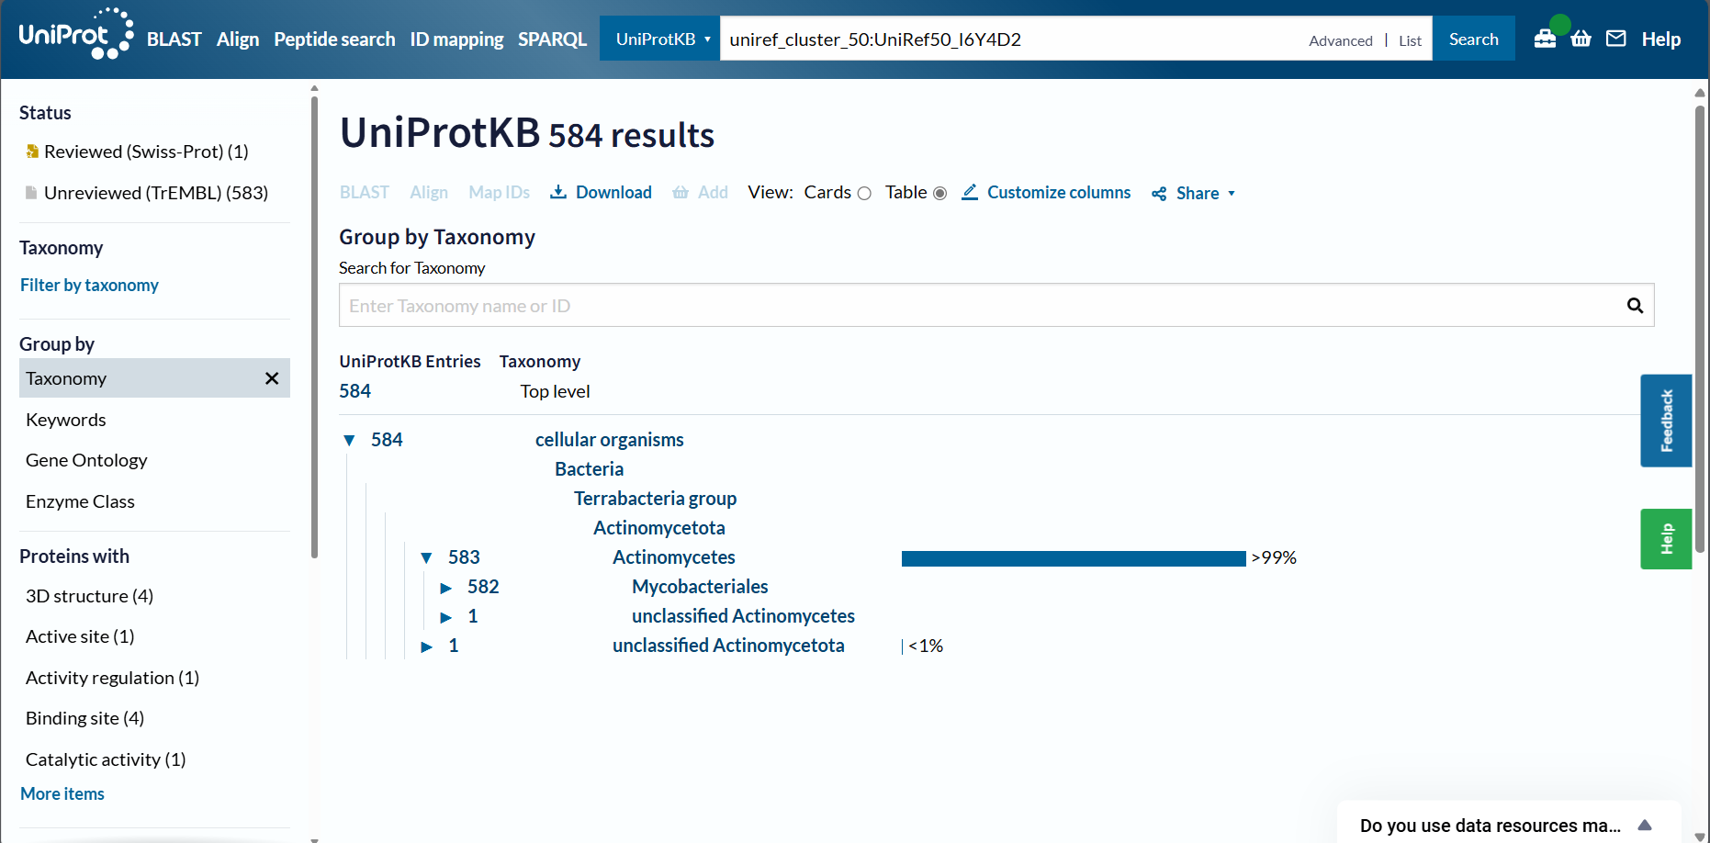The width and height of the screenshot is (1710, 843).
Task: Open the cellular organisms link
Action: pos(609,440)
